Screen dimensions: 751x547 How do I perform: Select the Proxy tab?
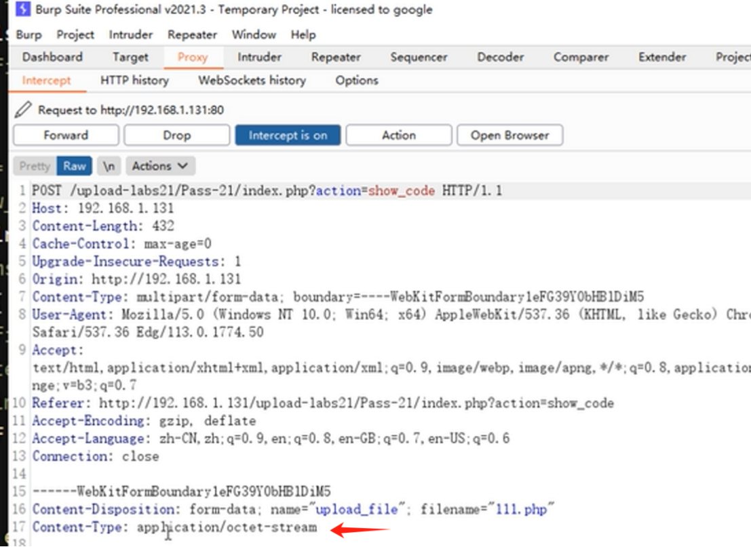click(193, 57)
